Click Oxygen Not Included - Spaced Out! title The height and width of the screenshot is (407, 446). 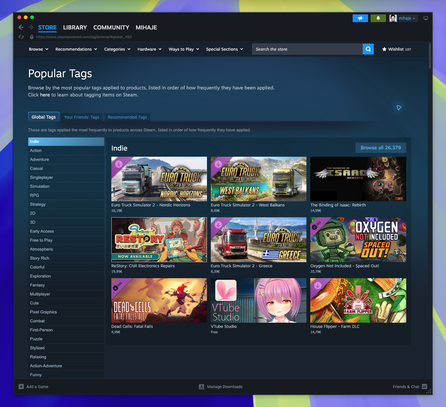(x=345, y=266)
